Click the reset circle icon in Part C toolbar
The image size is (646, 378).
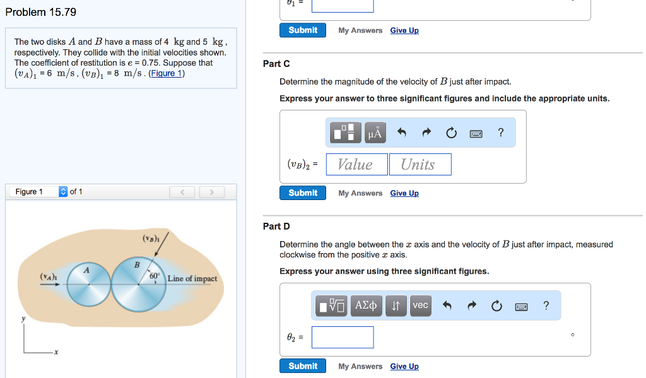pos(451,132)
